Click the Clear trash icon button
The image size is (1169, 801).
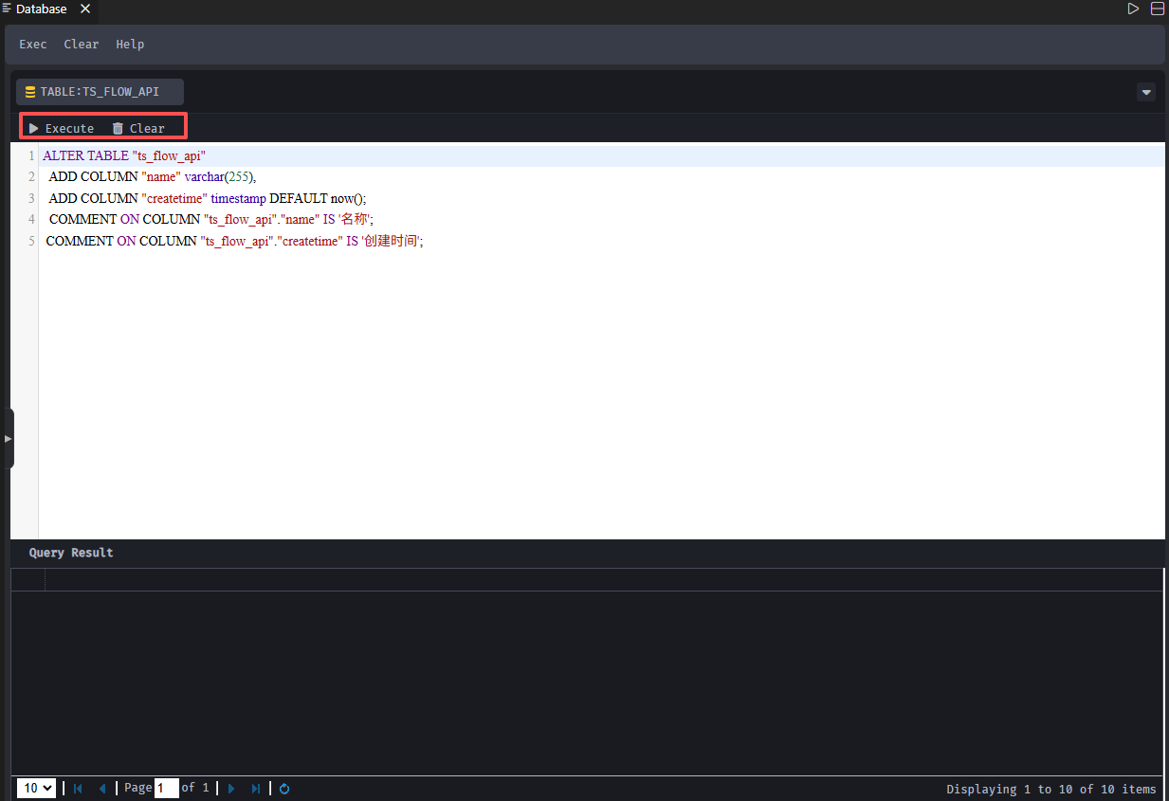click(138, 128)
